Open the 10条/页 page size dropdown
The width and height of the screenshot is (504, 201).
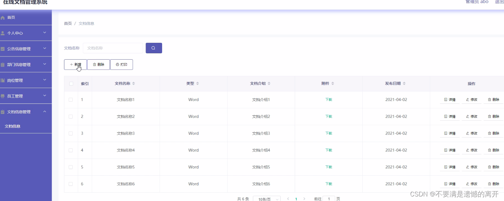(x=267, y=199)
